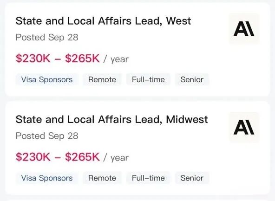Select the Full-time tag on the West job
This screenshot has height=201, width=275.
(148, 79)
